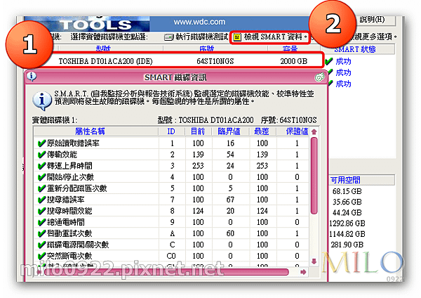
Task: Click the run disk test drive icon
Action: pos(169,37)
